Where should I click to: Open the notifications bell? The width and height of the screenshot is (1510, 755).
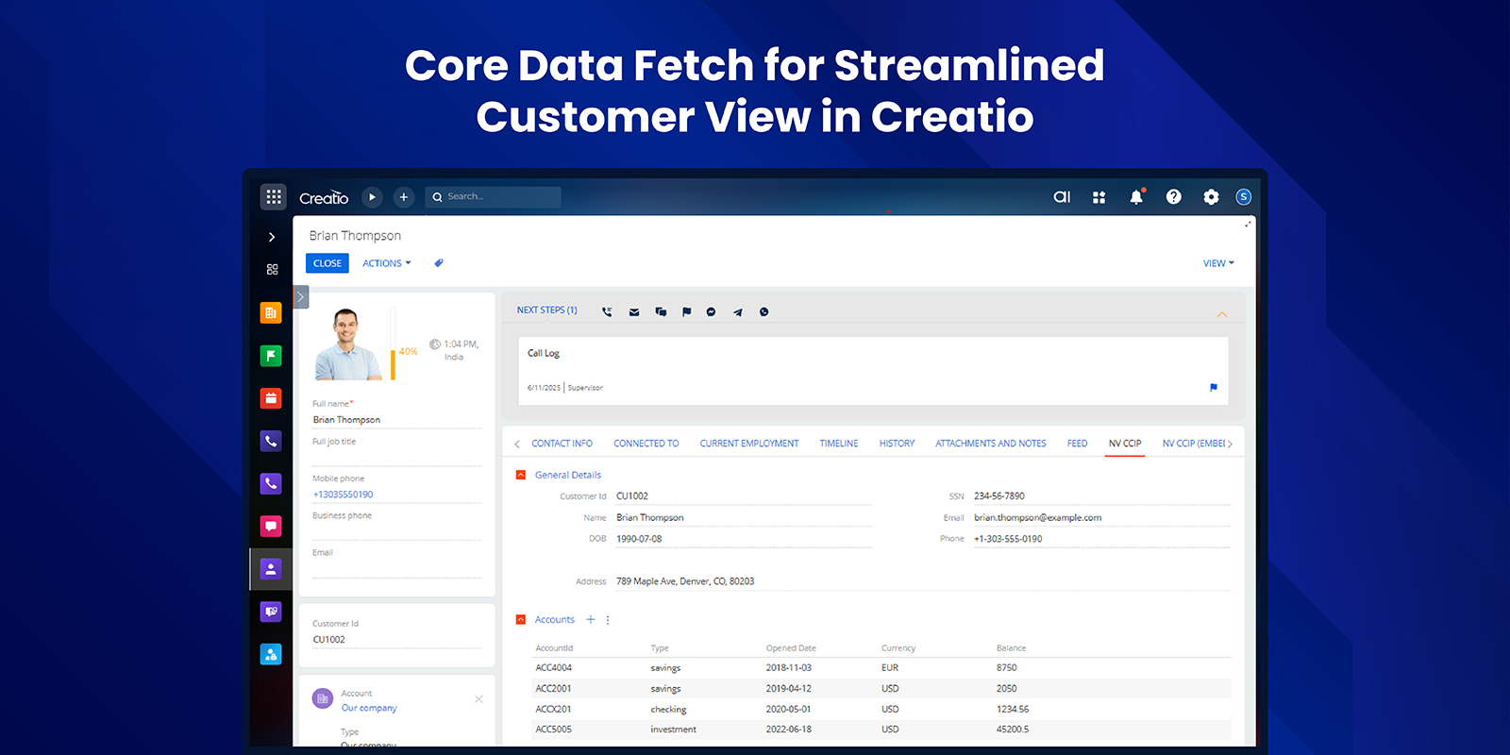point(1136,196)
